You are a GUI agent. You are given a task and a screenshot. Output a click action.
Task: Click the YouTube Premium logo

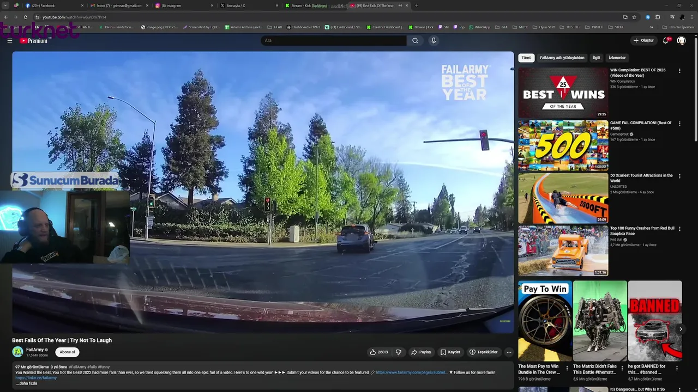coord(34,40)
